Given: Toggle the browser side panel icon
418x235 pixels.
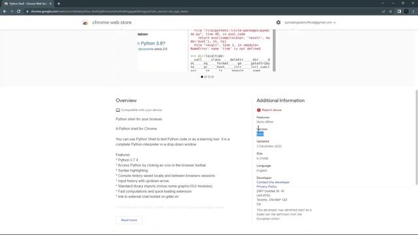Looking at the screenshot, I should tap(399, 12).
